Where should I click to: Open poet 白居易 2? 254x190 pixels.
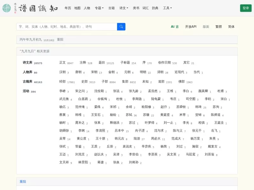coord(84,99)
